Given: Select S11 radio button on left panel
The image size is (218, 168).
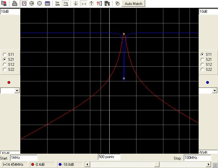Looking at the screenshot, I should pos(5,54).
